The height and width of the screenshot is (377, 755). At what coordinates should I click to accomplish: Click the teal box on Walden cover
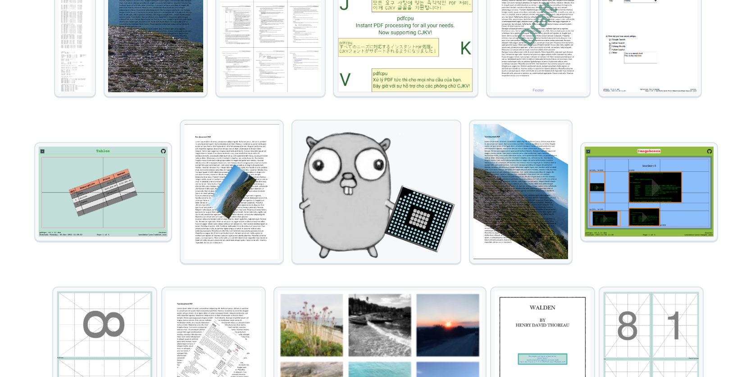click(542, 359)
